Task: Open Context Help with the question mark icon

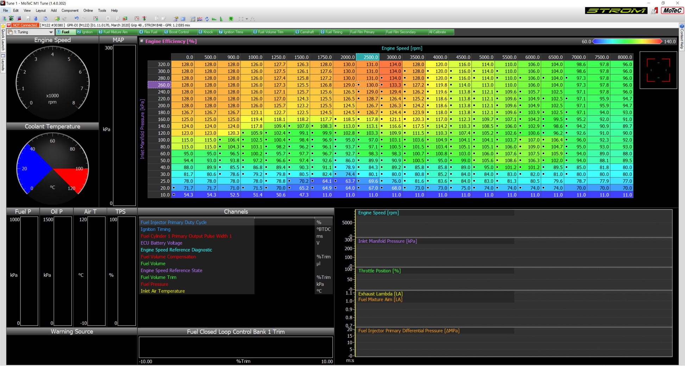Action: point(682,26)
